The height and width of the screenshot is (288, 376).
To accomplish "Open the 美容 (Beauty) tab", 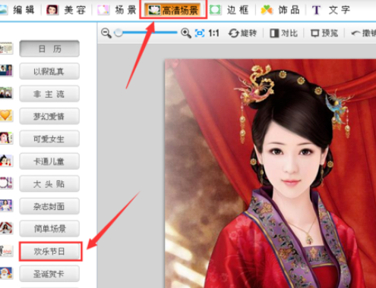I will tap(67, 10).
